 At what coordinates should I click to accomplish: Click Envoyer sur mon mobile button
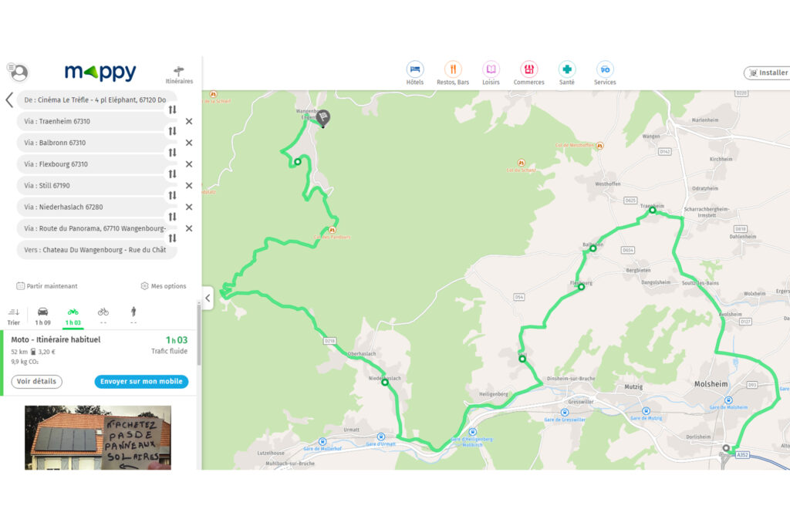tap(142, 382)
